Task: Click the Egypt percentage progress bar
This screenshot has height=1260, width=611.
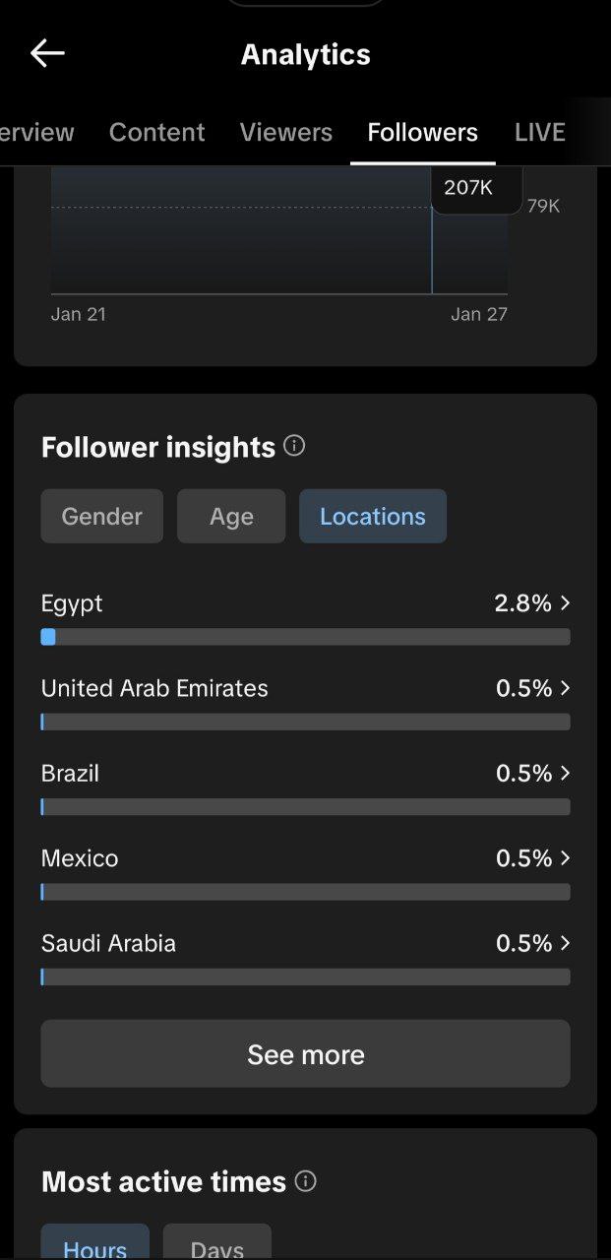Action: coord(305,637)
